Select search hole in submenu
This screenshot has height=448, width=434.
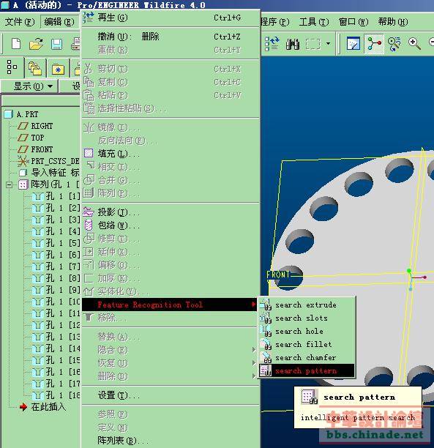tap(306, 331)
